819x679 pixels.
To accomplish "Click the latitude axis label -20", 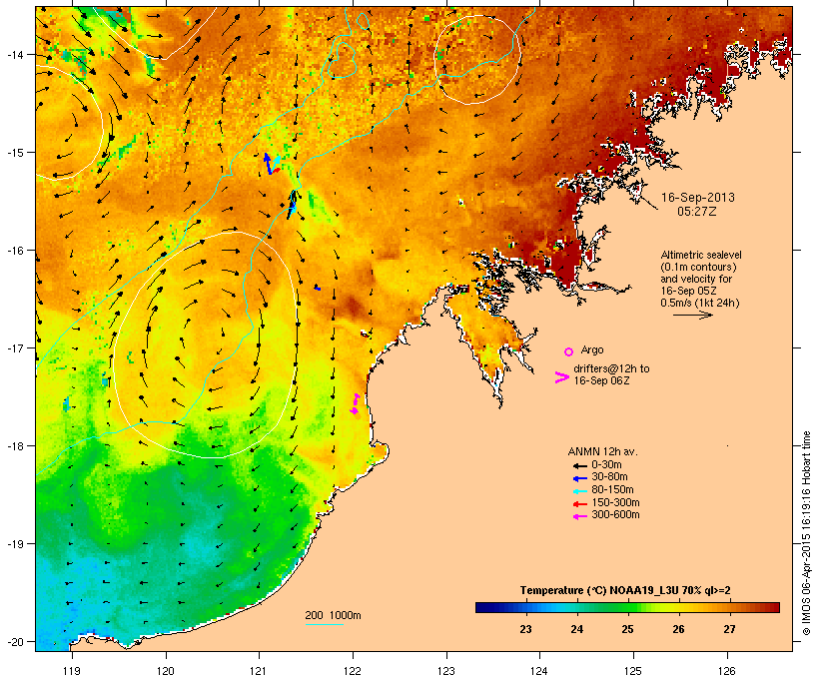I will (15, 641).
